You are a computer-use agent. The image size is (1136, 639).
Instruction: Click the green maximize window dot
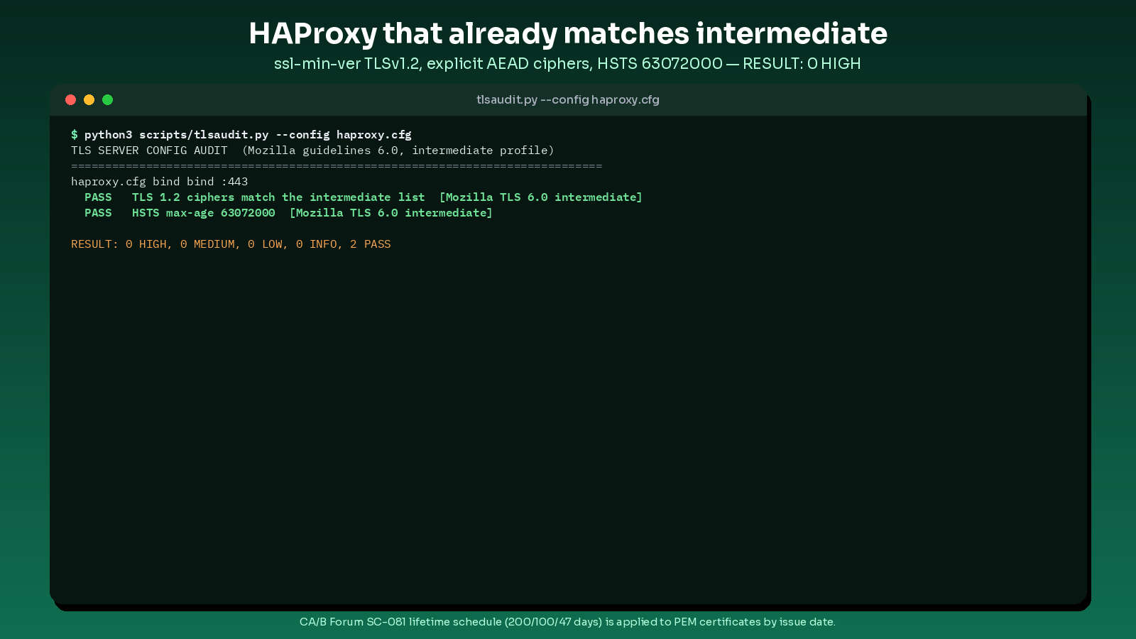pos(107,99)
